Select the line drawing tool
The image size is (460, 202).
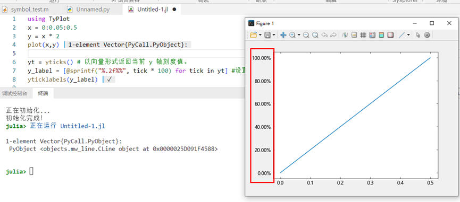[402, 35]
